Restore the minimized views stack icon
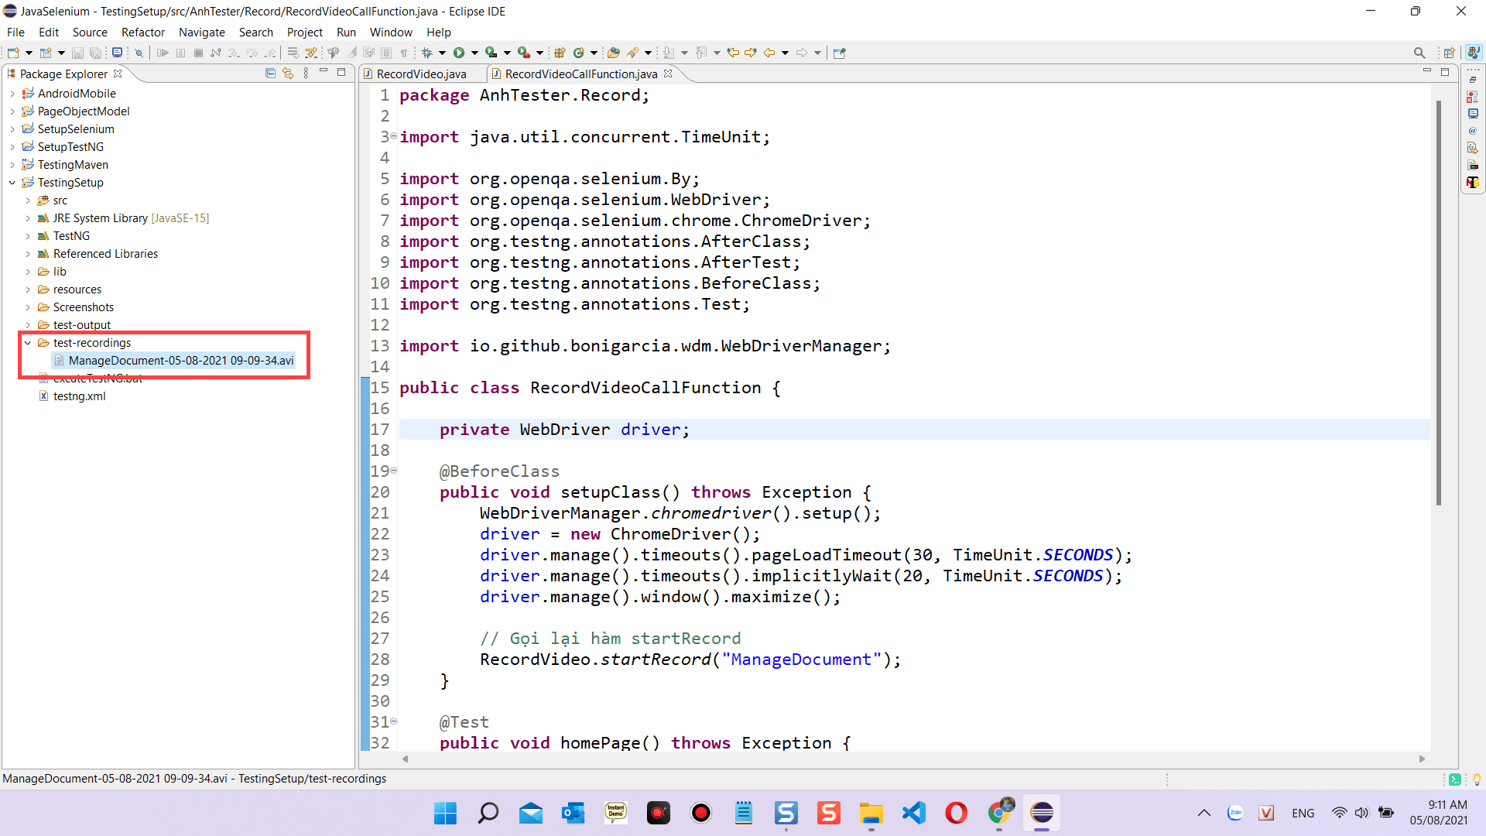Image resolution: width=1486 pixels, height=836 pixels. click(1473, 80)
